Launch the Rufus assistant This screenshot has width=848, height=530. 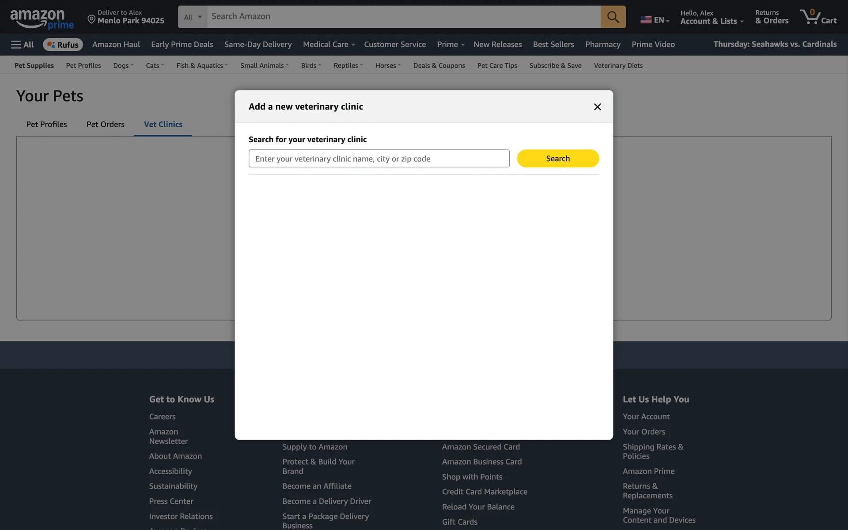tap(63, 45)
